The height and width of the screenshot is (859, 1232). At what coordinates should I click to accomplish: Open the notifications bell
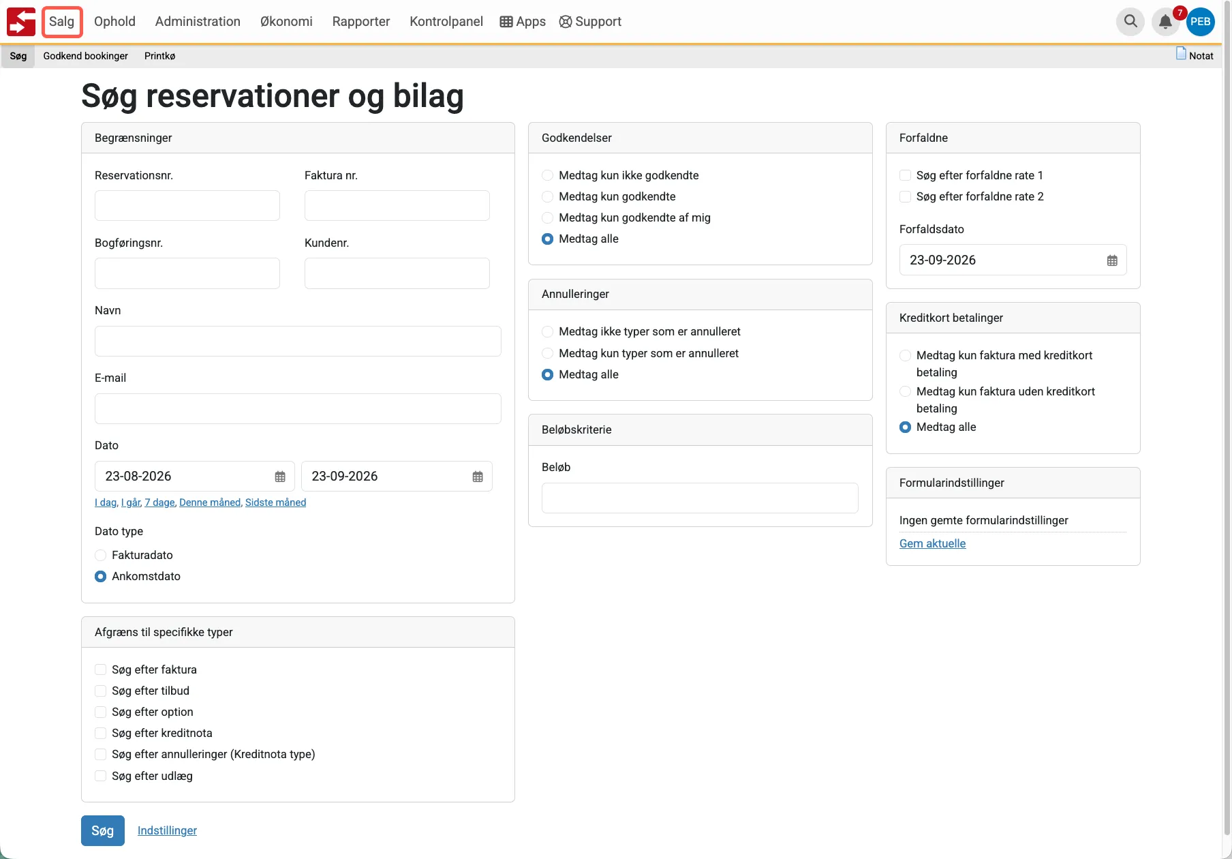tap(1166, 22)
